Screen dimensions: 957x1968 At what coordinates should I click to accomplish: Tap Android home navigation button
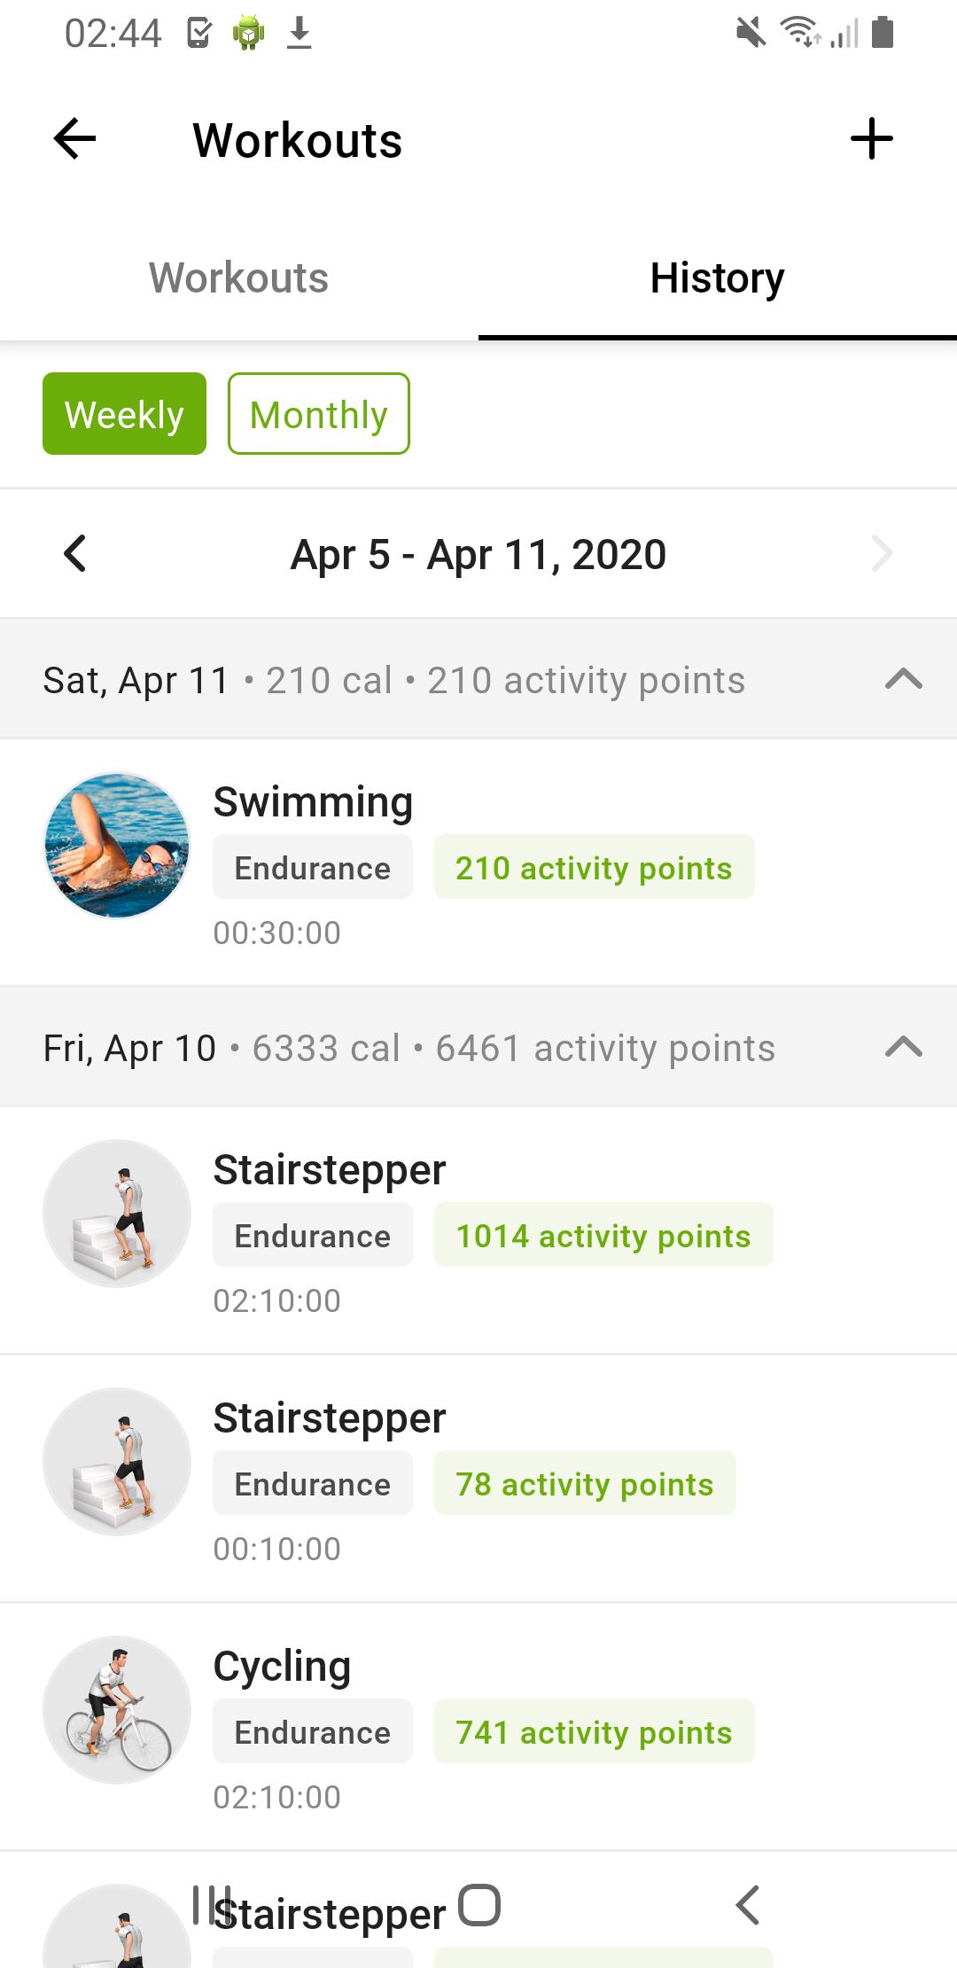[479, 1905]
